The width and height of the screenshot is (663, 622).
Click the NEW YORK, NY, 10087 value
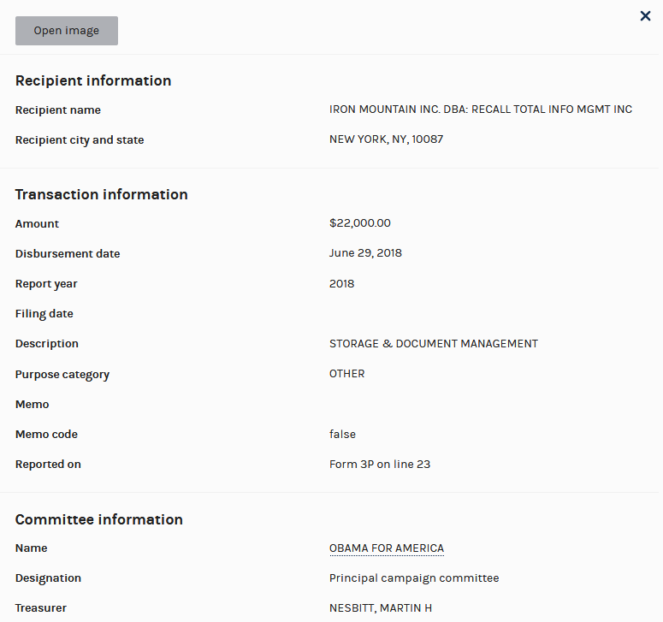click(386, 139)
